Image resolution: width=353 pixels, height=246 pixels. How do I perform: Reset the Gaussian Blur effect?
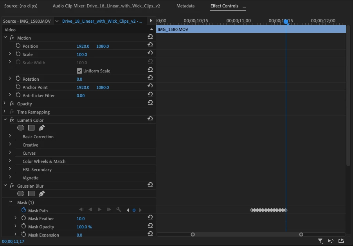click(x=150, y=185)
